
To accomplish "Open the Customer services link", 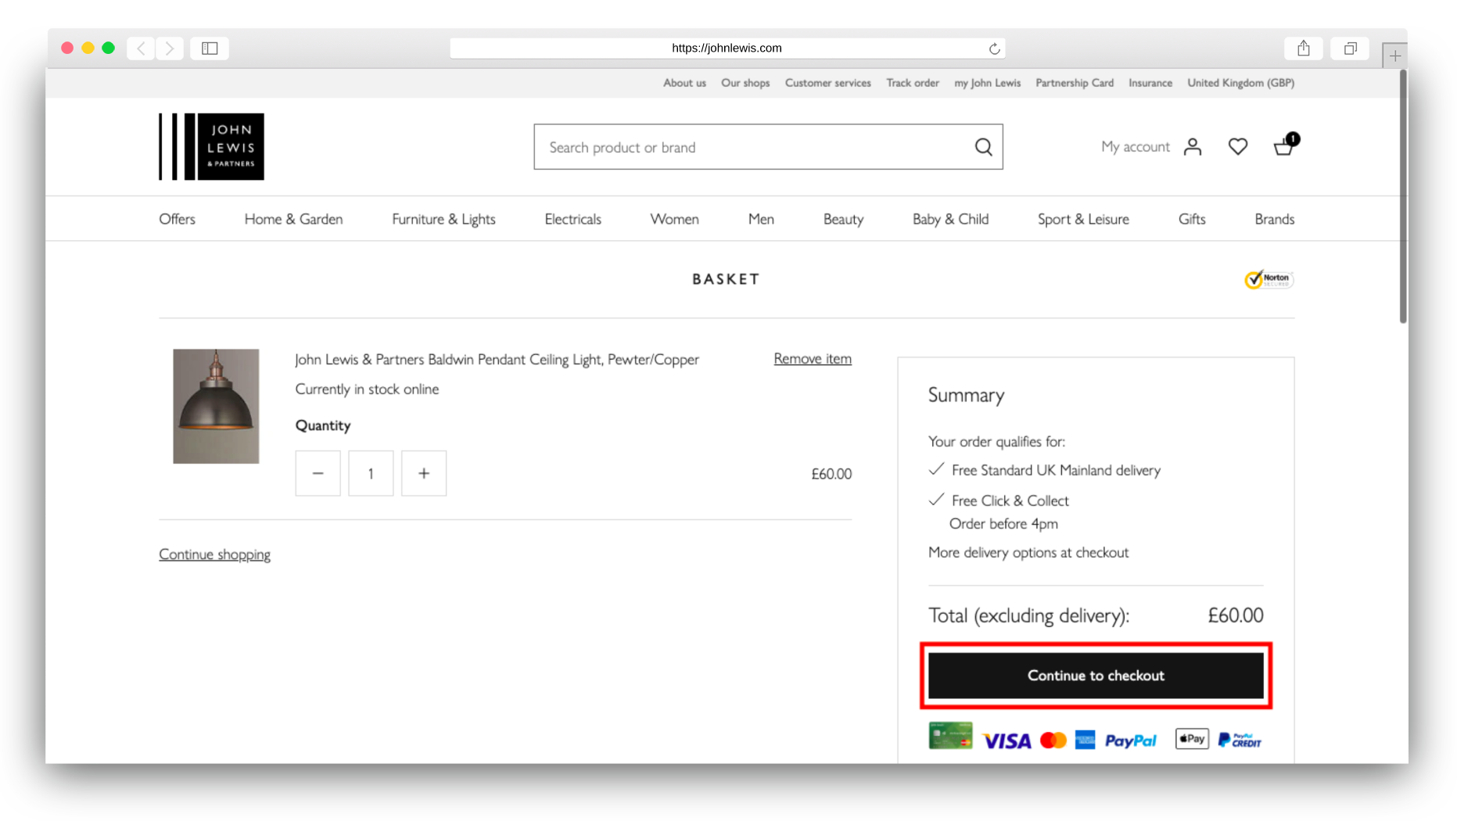I will pyautogui.click(x=827, y=83).
